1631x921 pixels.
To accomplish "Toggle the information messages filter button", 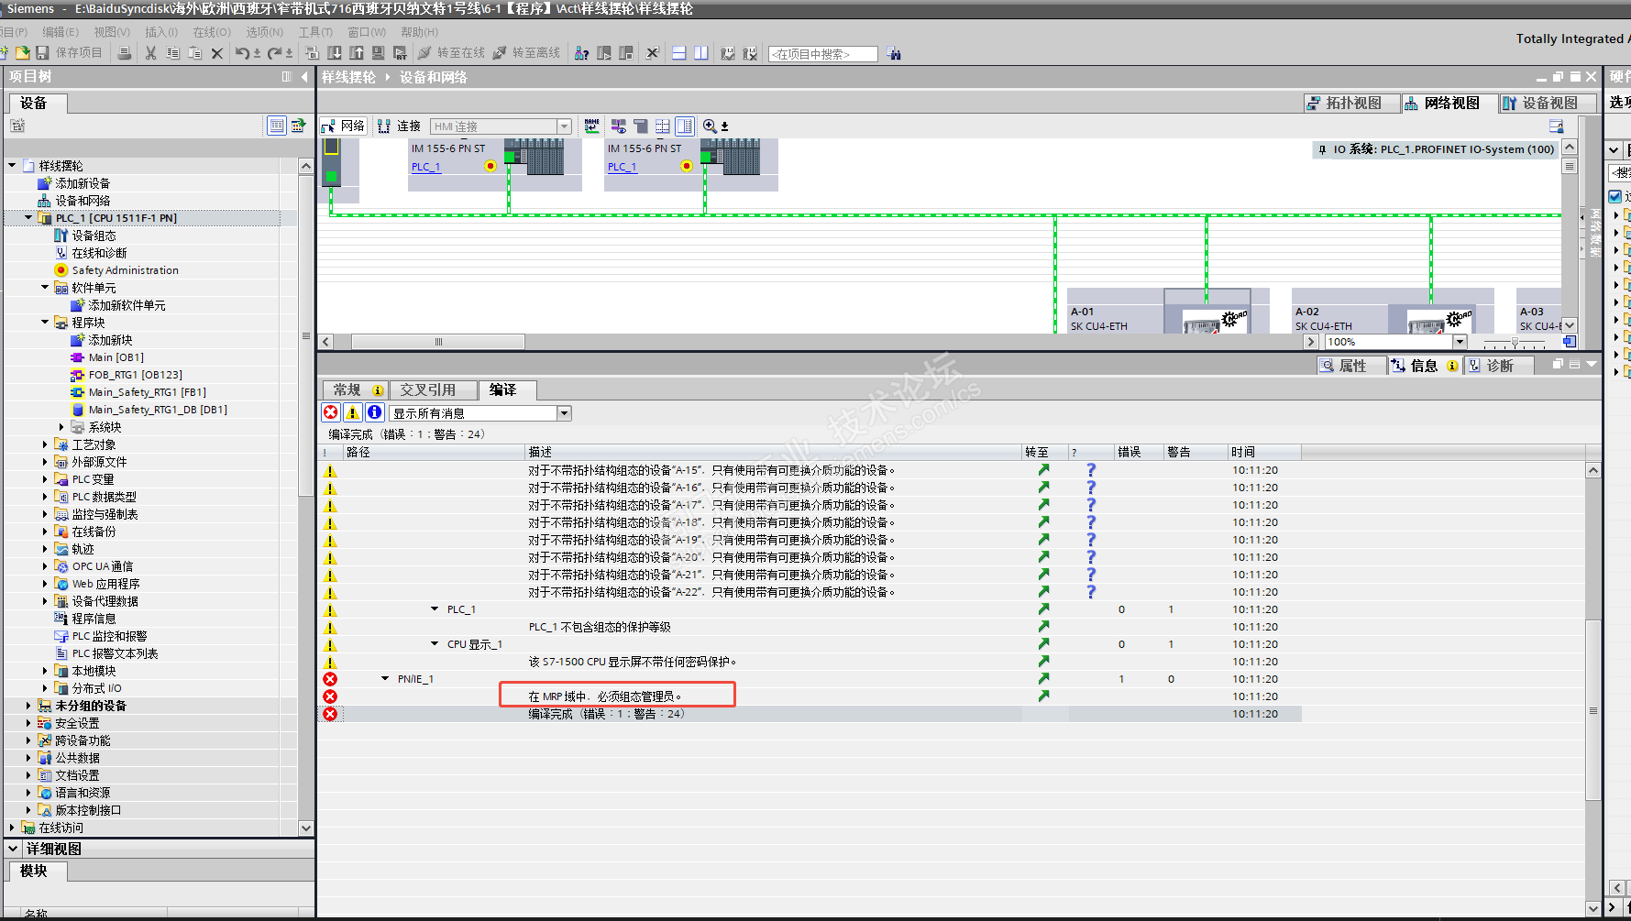I will (x=374, y=413).
